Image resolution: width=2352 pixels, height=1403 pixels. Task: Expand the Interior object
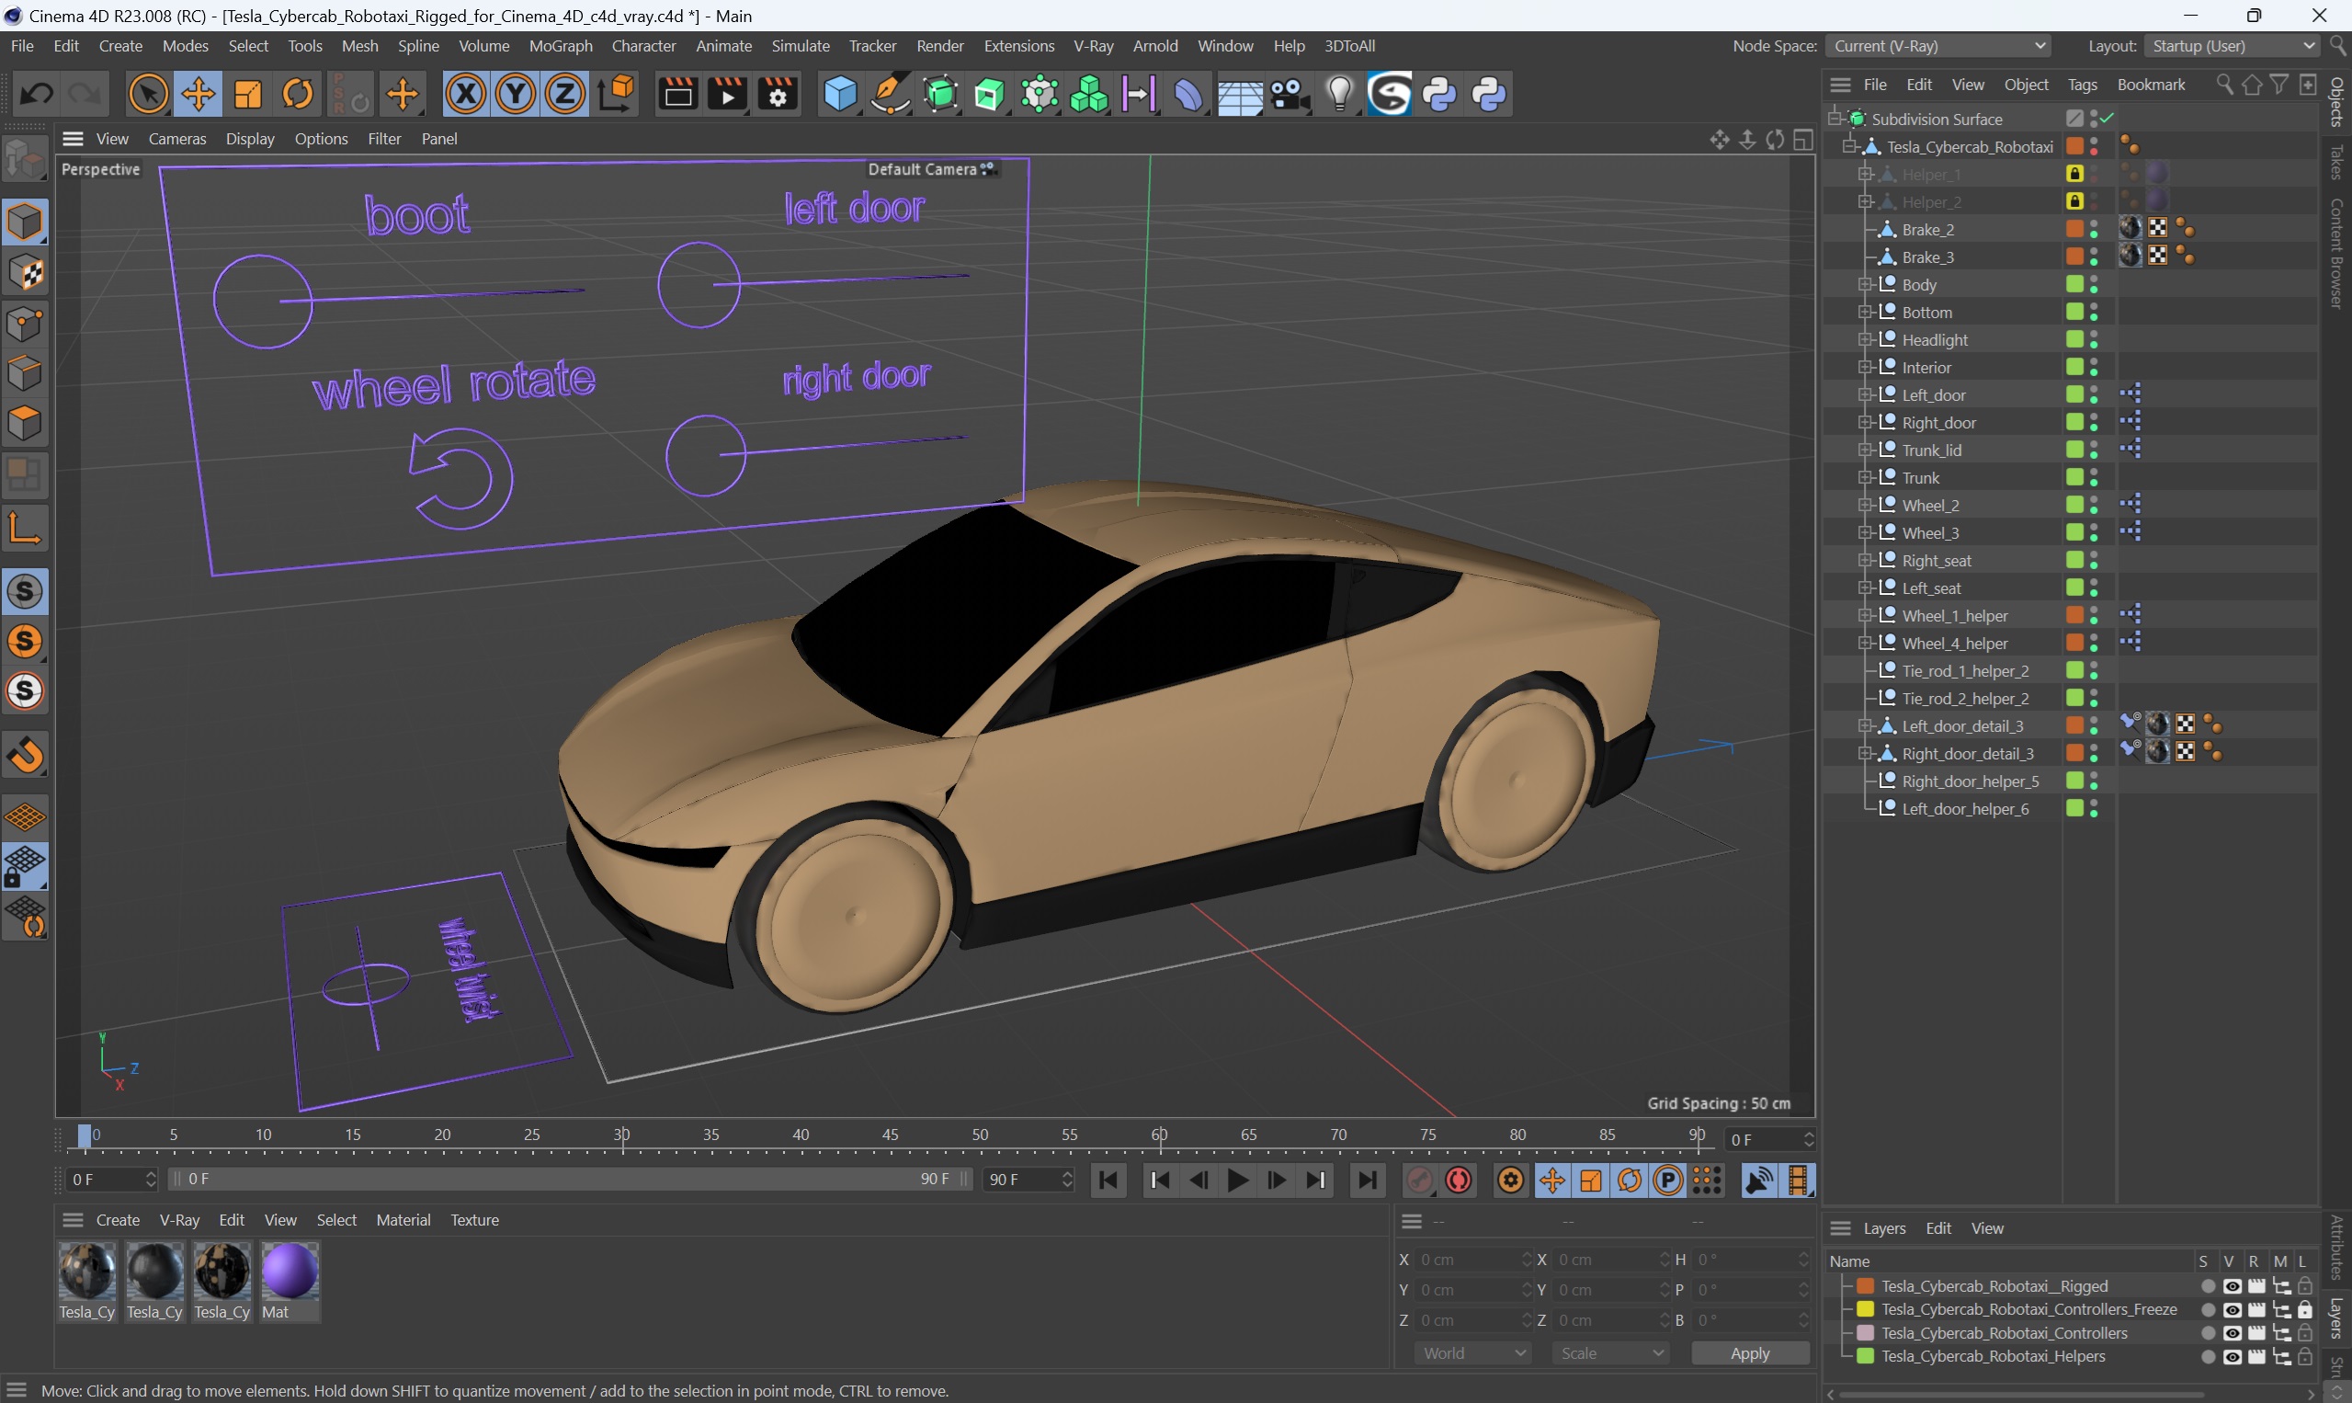tap(1864, 368)
